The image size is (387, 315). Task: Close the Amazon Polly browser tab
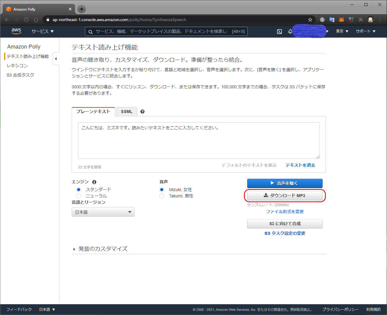pos(70,9)
